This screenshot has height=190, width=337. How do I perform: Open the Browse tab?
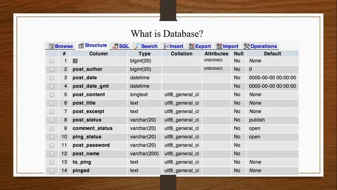(x=61, y=46)
